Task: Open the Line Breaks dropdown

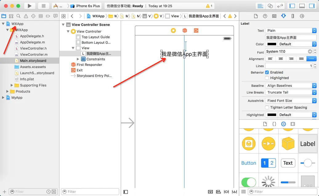Action: pos(291,92)
